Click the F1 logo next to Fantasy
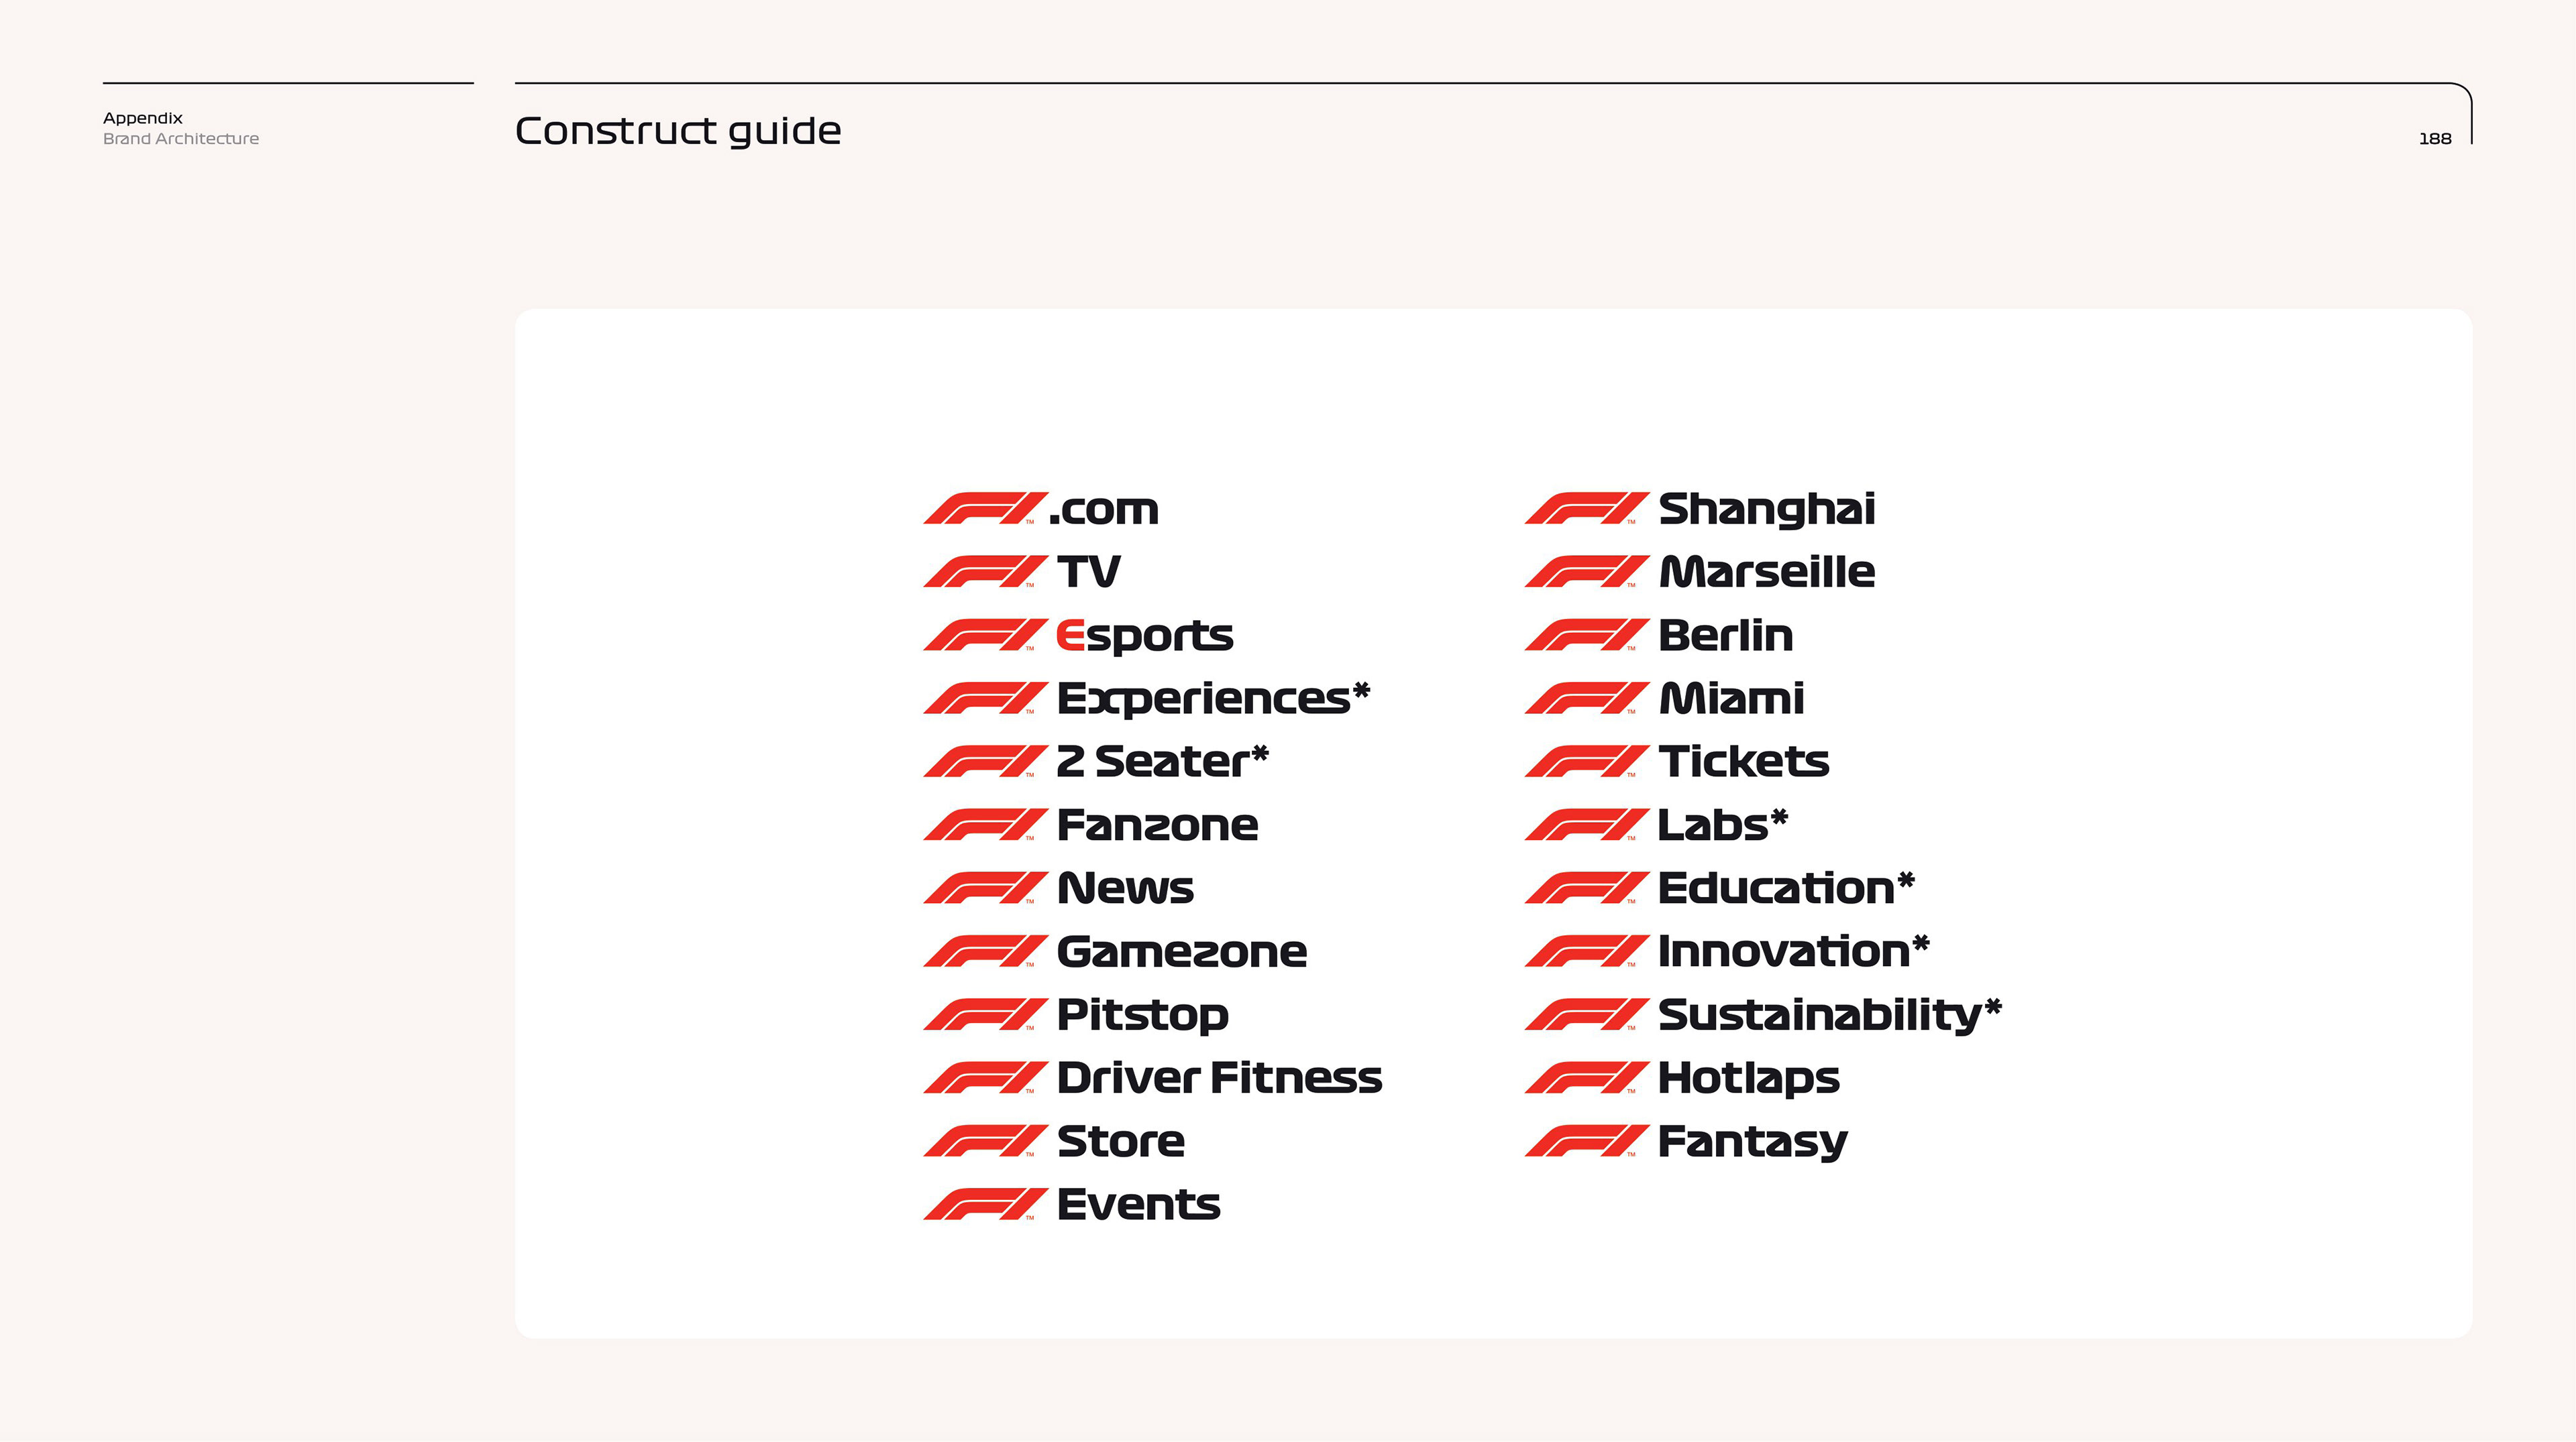Viewport: 2576px width, 1442px height. (1586, 1141)
